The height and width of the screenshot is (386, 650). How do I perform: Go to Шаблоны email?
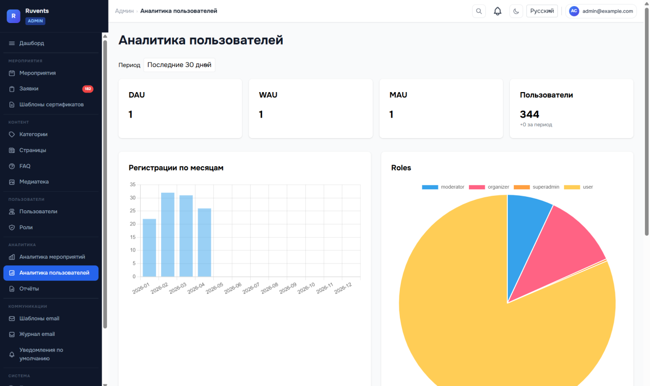[x=51, y=318]
